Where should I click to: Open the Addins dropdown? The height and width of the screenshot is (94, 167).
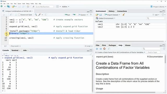(x=65, y=7)
